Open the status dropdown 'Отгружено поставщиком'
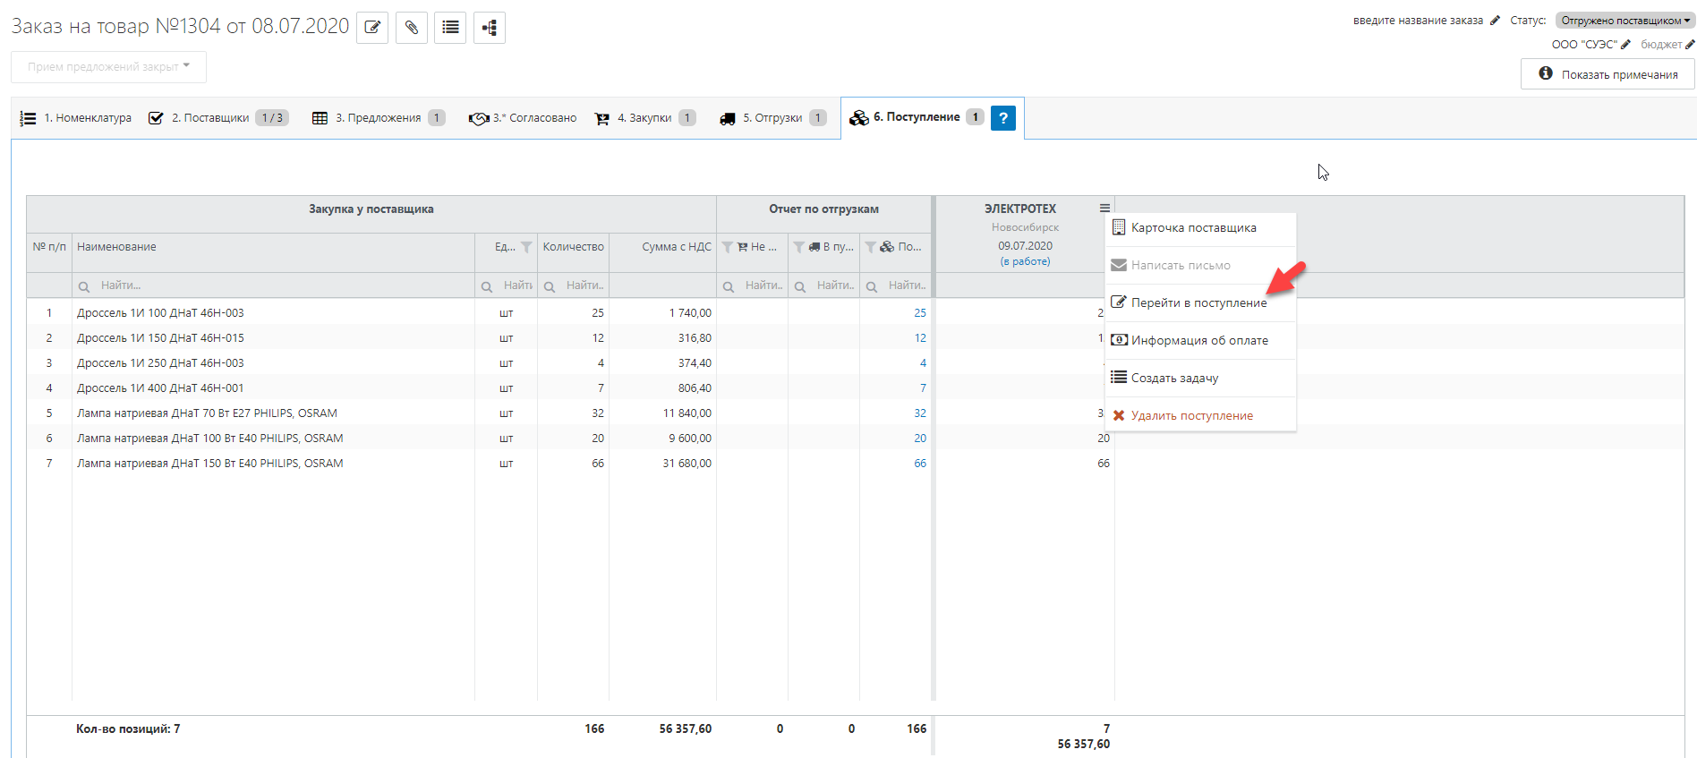This screenshot has width=1697, height=758. [x=1625, y=21]
